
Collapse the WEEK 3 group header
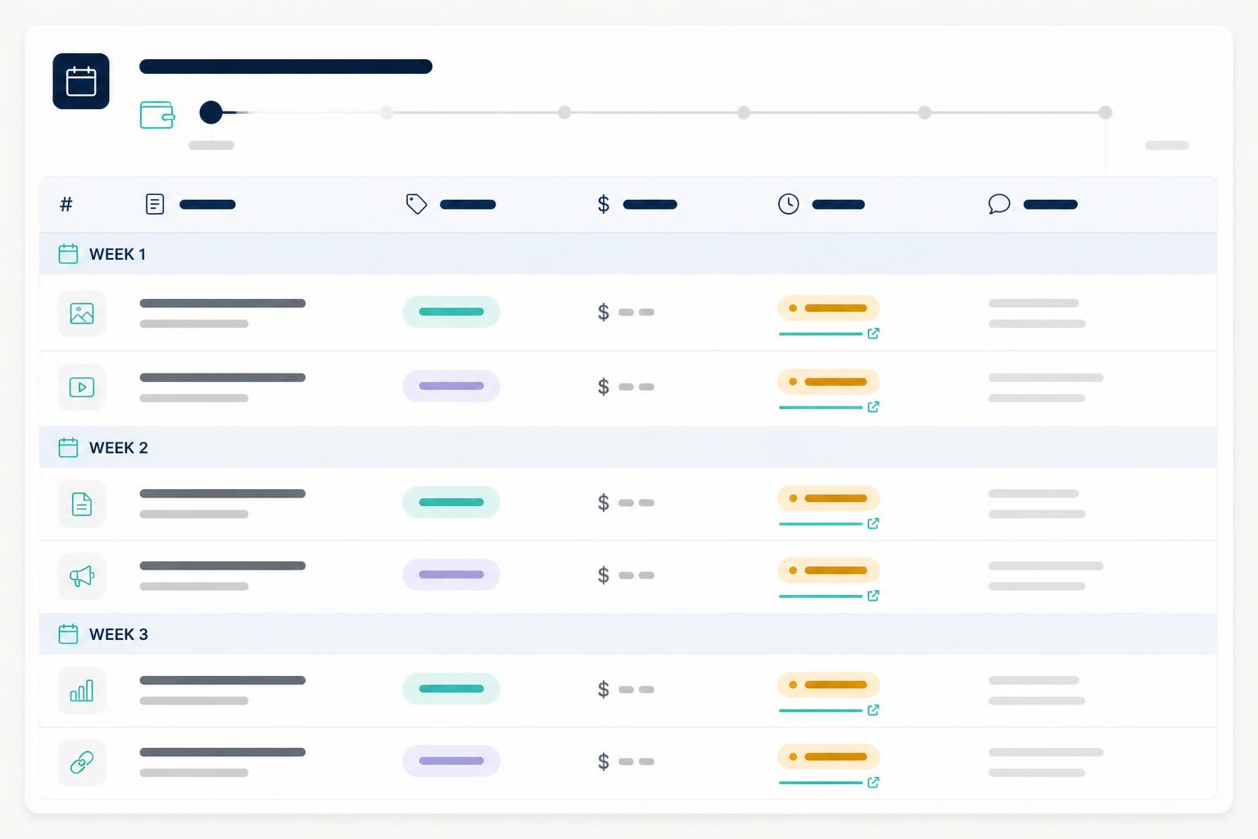pyautogui.click(x=628, y=634)
